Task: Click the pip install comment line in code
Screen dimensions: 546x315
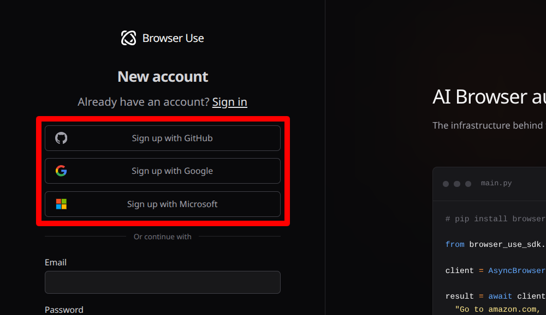Action: [495, 219]
